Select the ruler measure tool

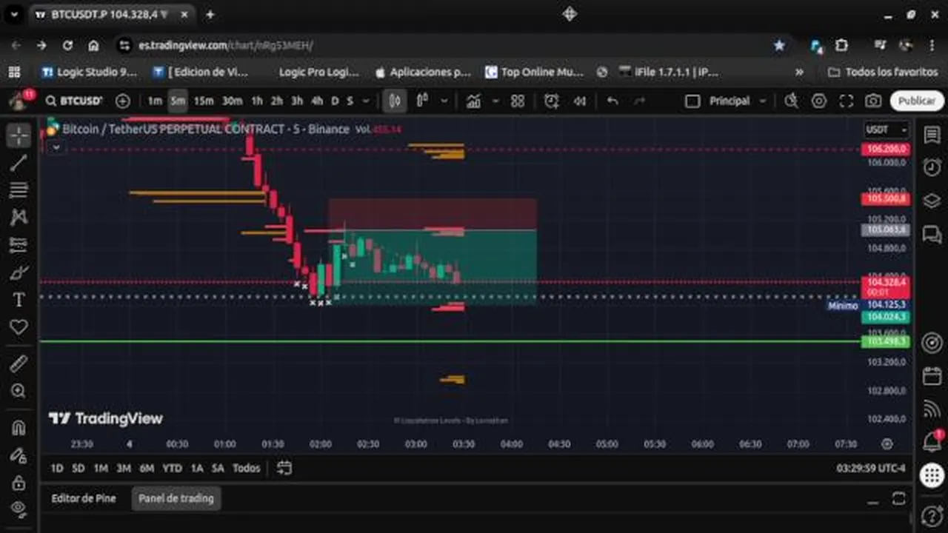(x=19, y=363)
